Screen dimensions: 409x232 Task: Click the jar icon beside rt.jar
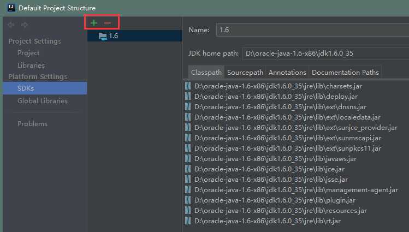click(x=188, y=221)
